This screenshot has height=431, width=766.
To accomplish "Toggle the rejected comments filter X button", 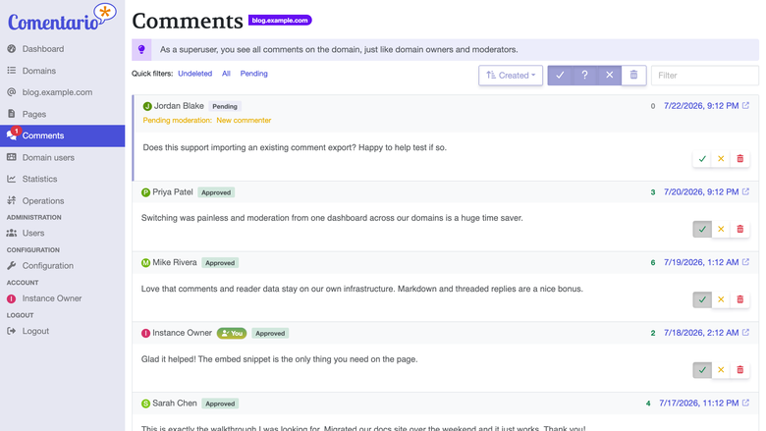I will pos(609,76).
